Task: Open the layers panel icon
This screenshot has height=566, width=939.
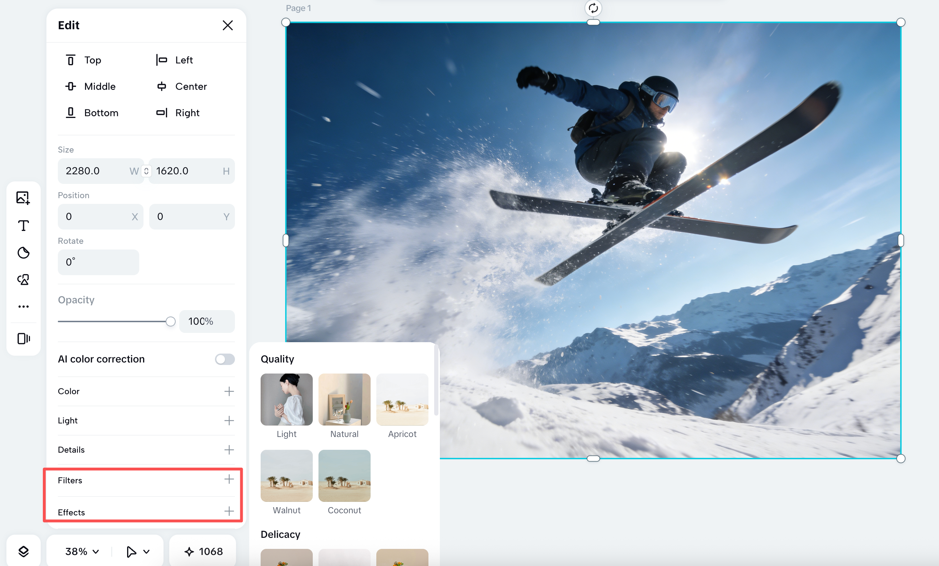Action: 23,551
